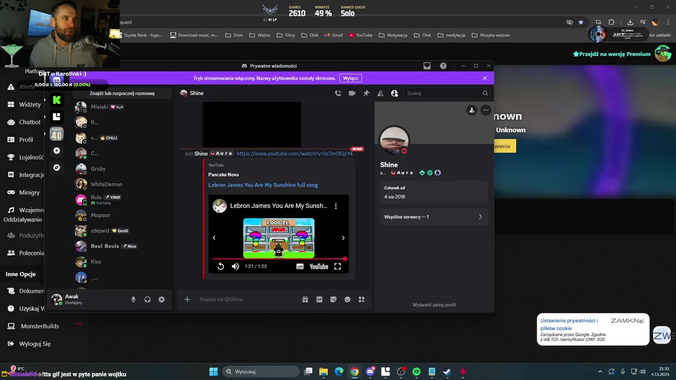Screen dimensions: 676x380
Task: Hide the user profile panel icon
Action: pos(394,93)
